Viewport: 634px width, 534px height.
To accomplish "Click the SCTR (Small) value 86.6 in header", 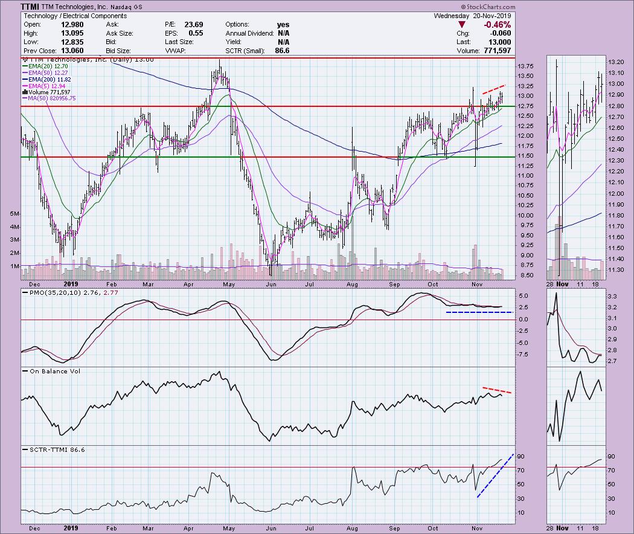I will (x=282, y=51).
